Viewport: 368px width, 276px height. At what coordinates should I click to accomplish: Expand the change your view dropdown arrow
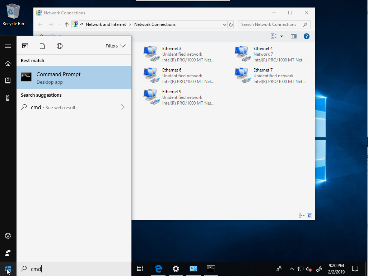(281, 36)
